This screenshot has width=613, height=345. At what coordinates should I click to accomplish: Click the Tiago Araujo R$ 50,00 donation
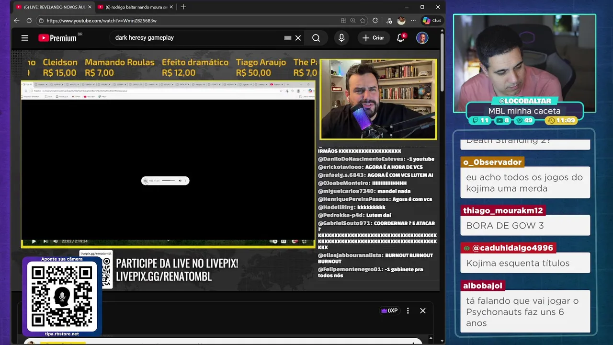pos(261,68)
